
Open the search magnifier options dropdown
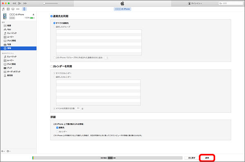220,3
